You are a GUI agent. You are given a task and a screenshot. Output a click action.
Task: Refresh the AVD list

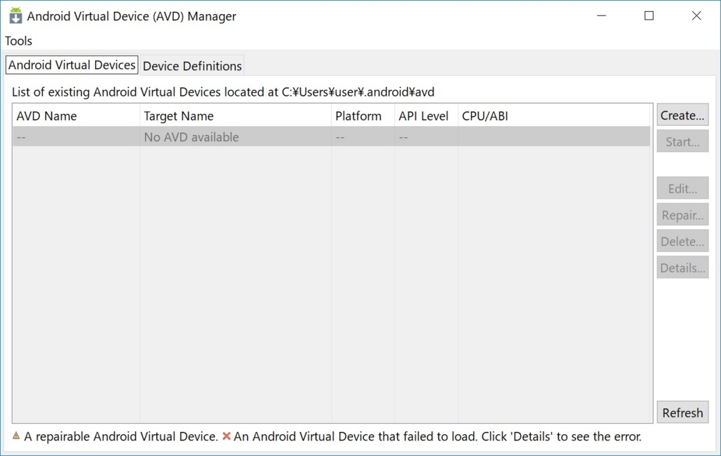pos(682,413)
